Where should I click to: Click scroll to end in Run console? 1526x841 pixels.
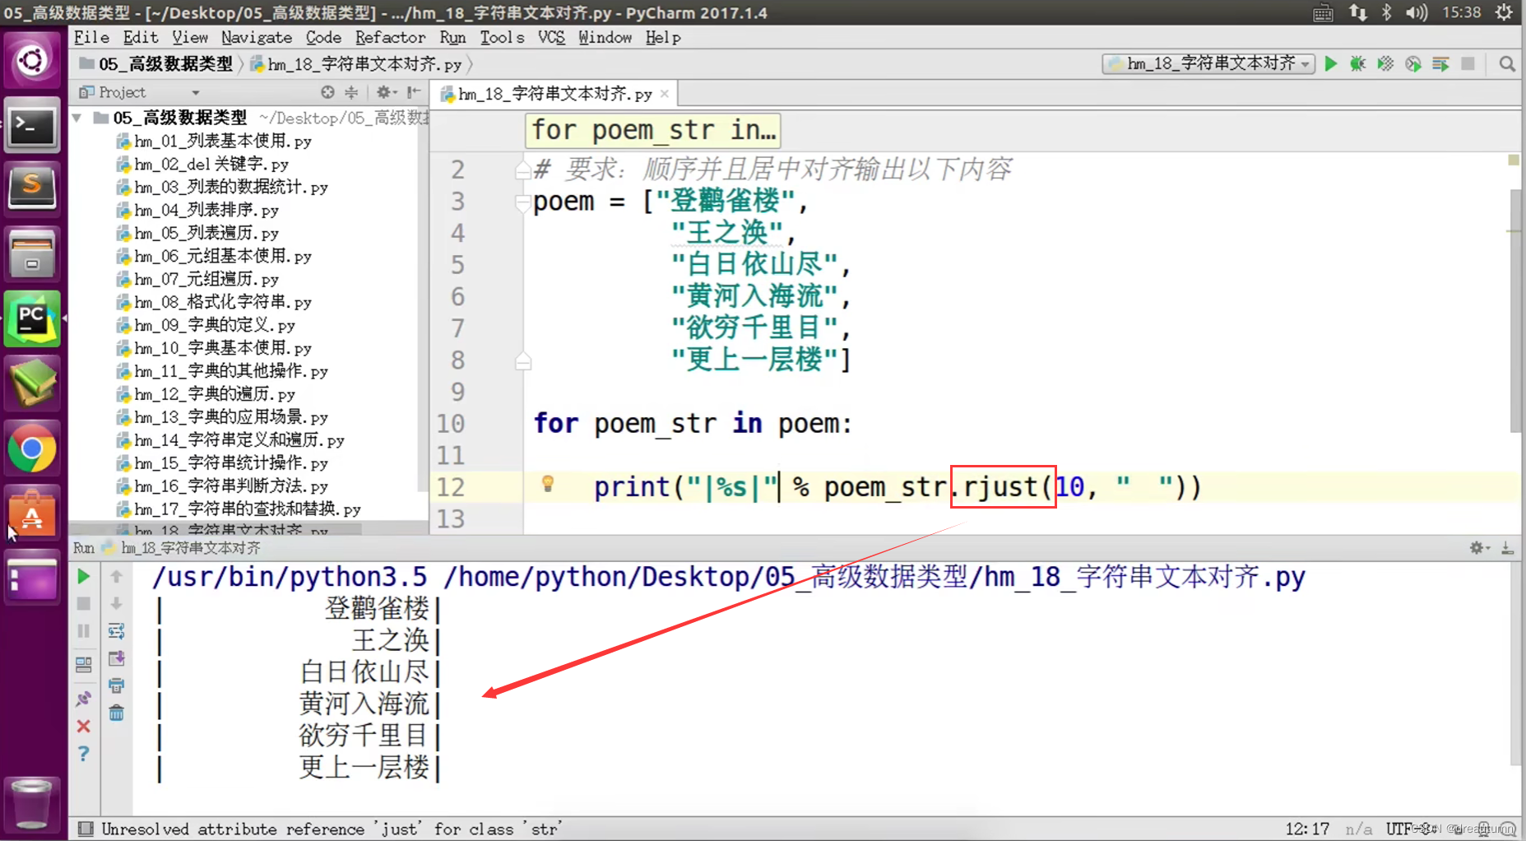coord(116,658)
